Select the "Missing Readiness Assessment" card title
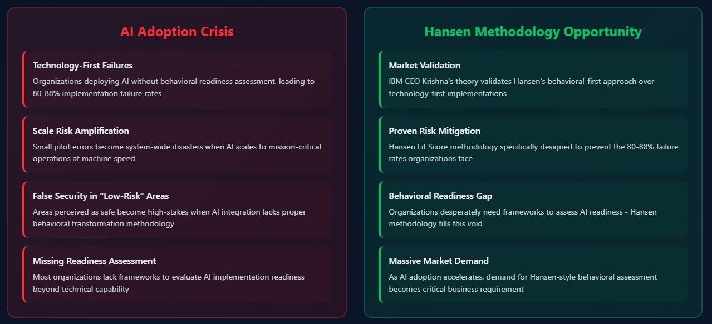Image resolution: width=712 pixels, height=324 pixels. [94, 261]
